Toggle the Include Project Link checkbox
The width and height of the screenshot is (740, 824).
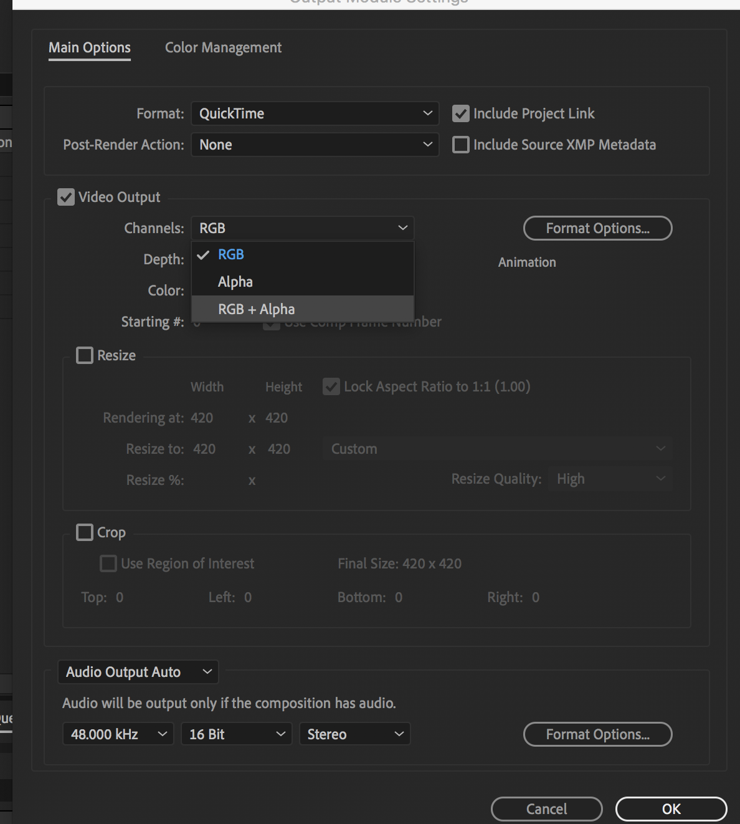tap(461, 113)
